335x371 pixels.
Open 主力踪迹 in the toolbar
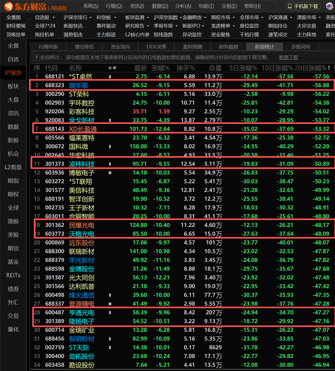(x=106, y=35)
